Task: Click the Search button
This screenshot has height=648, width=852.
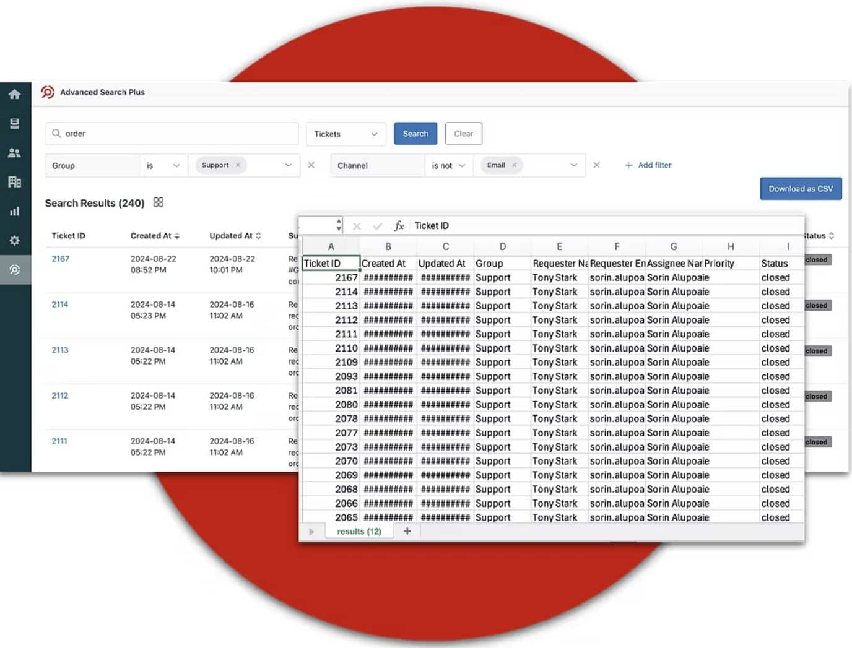Action: [x=415, y=134]
